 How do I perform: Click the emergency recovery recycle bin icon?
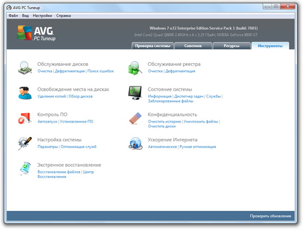point(25,168)
